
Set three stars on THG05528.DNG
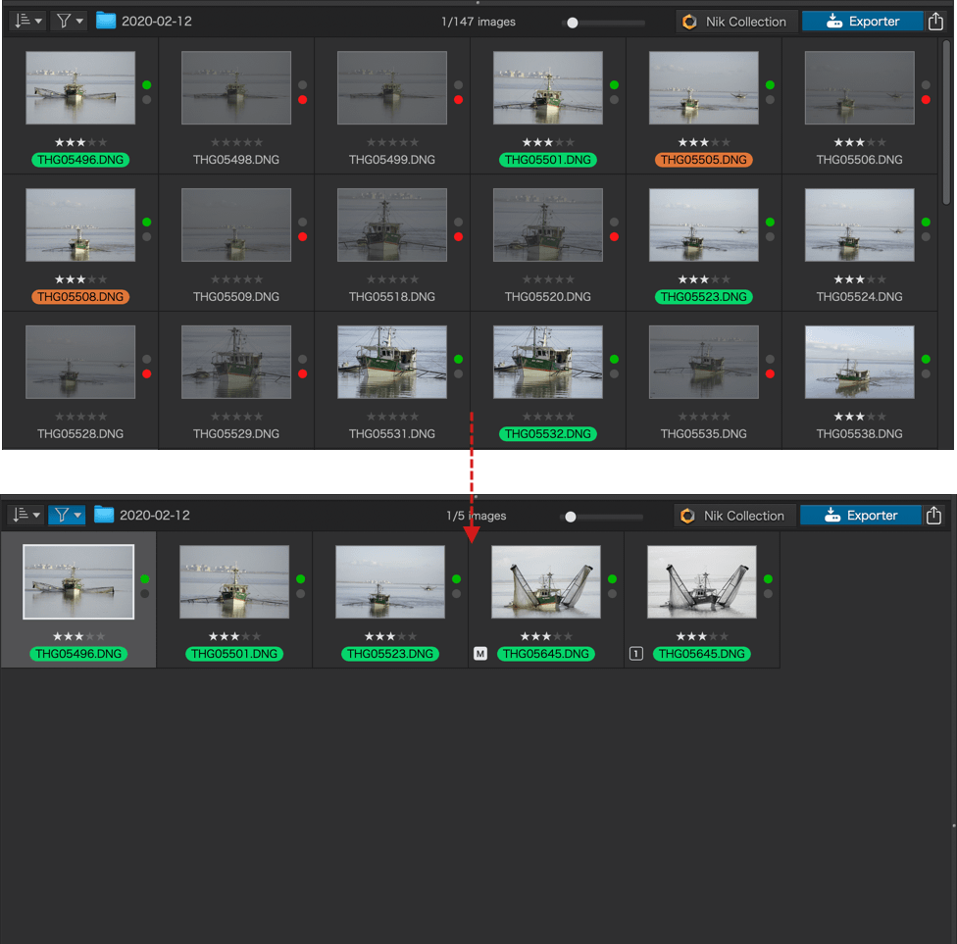[80, 417]
